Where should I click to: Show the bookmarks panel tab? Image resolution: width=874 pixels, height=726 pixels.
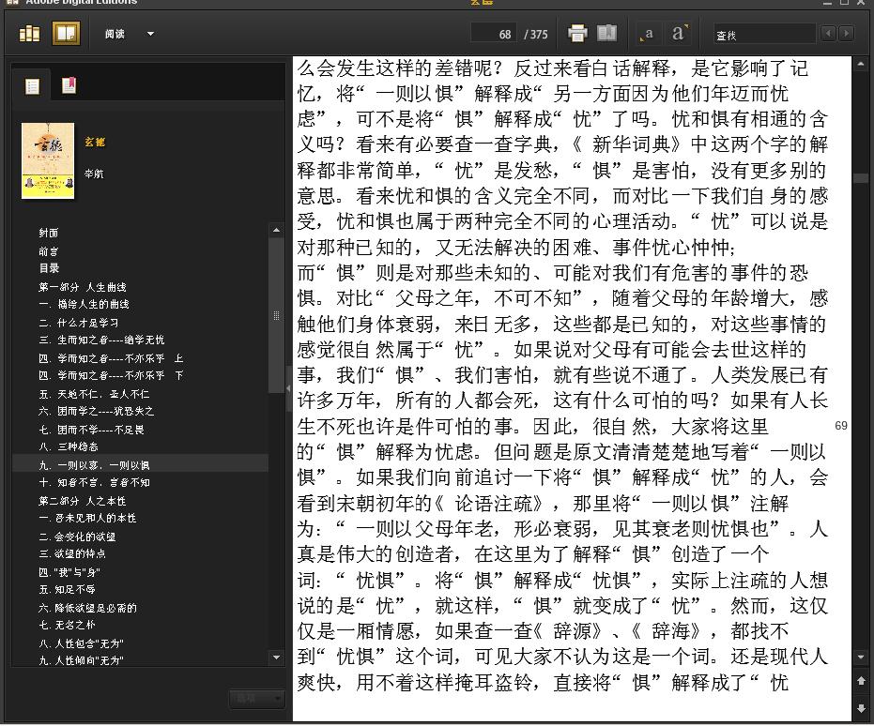69,85
